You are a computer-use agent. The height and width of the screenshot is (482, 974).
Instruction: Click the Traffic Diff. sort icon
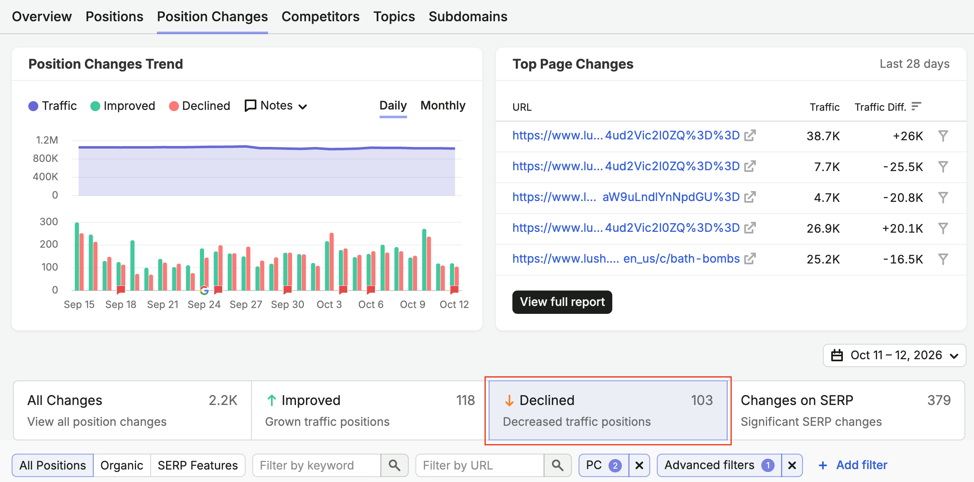pos(916,107)
